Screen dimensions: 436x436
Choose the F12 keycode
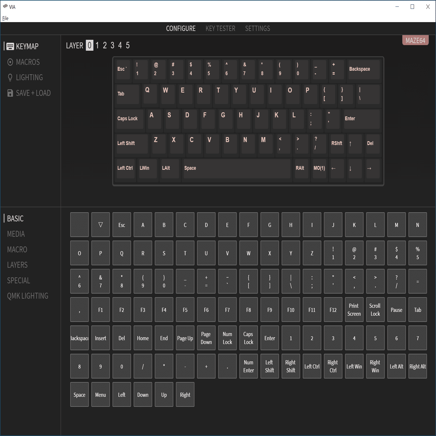click(333, 310)
